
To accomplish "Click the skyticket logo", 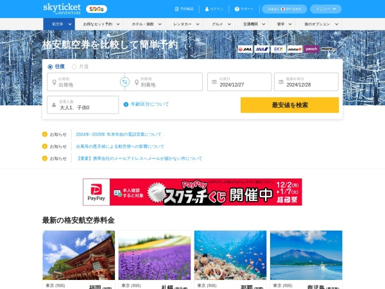I will [62, 9].
